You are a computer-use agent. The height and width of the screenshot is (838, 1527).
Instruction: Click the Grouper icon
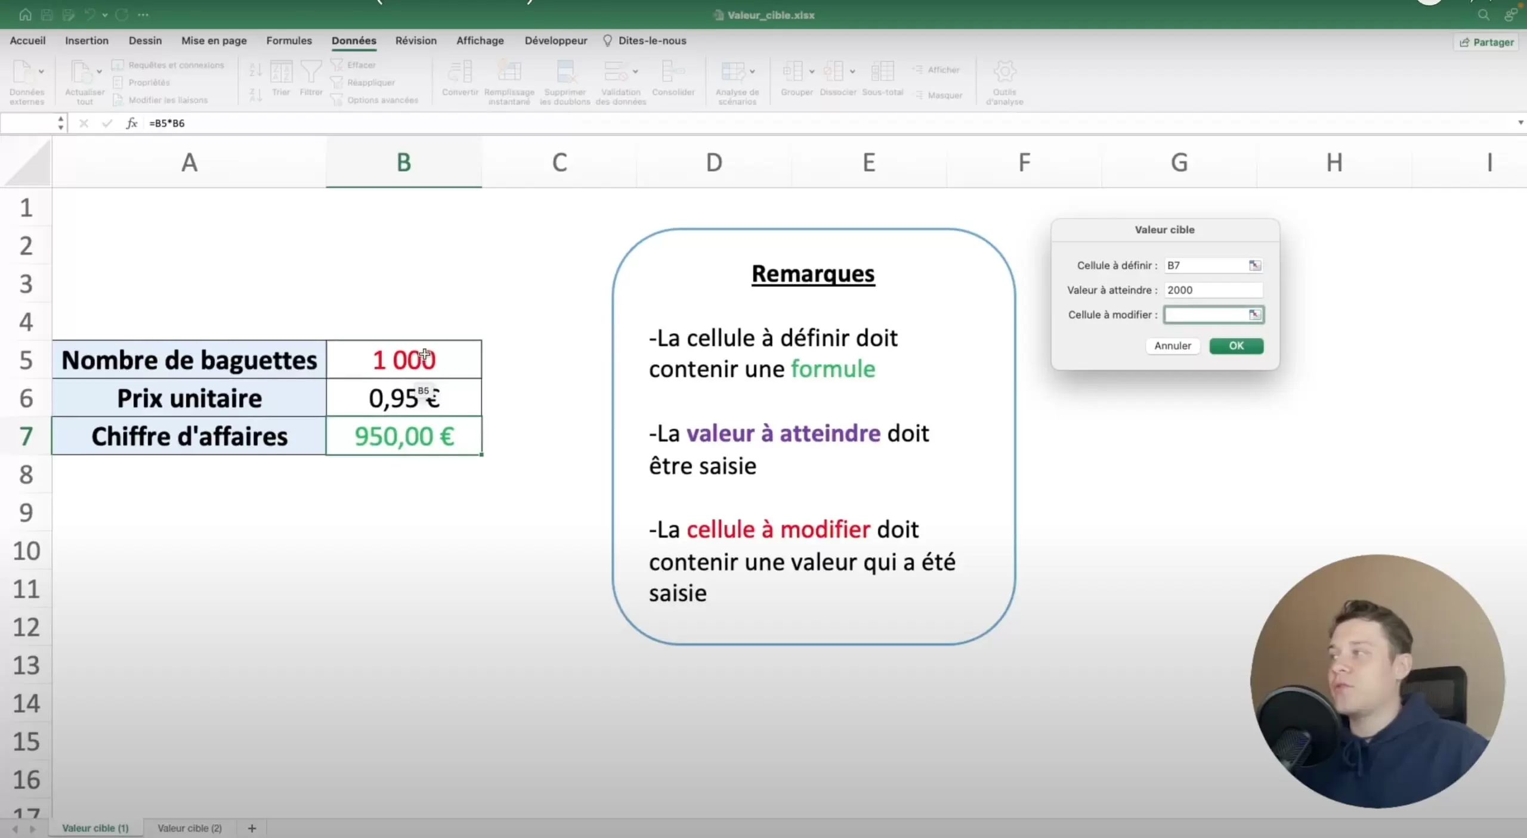tap(793, 72)
